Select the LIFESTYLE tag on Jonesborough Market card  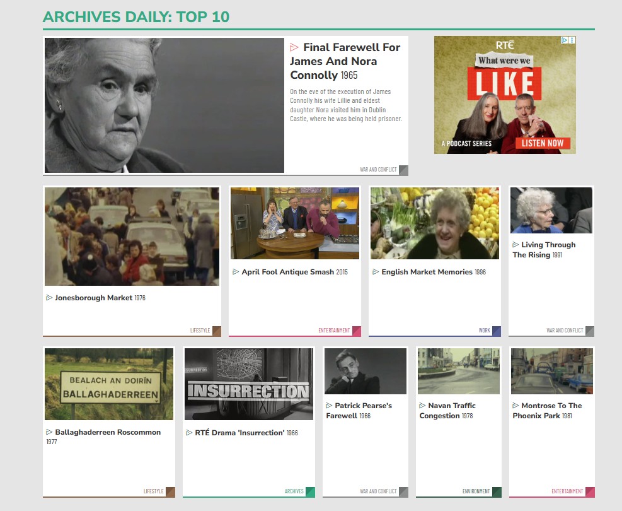click(200, 329)
